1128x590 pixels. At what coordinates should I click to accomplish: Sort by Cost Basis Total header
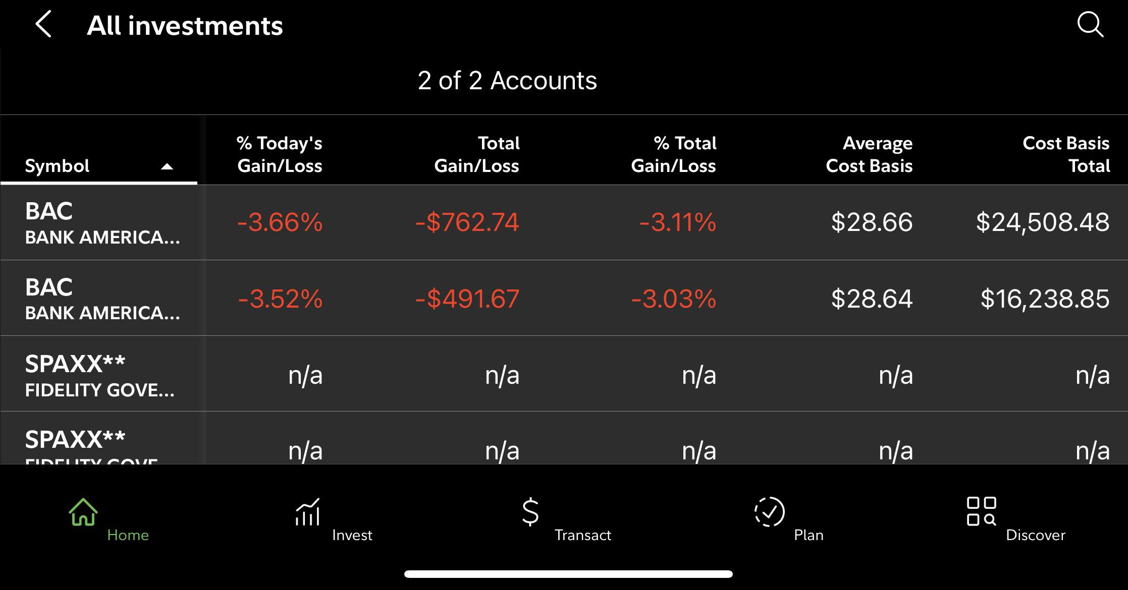(x=1066, y=154)
